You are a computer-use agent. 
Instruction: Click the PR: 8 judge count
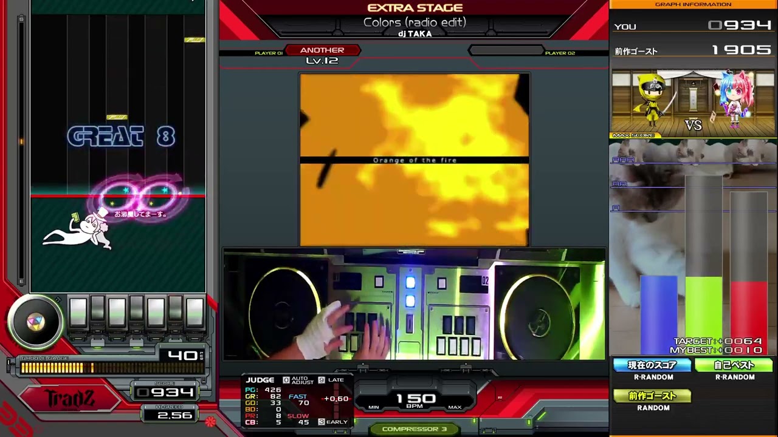[x=263, y=416]
